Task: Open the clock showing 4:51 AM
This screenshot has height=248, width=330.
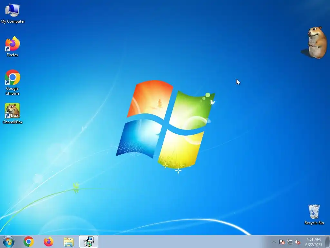Action: [x=314, y=242]
